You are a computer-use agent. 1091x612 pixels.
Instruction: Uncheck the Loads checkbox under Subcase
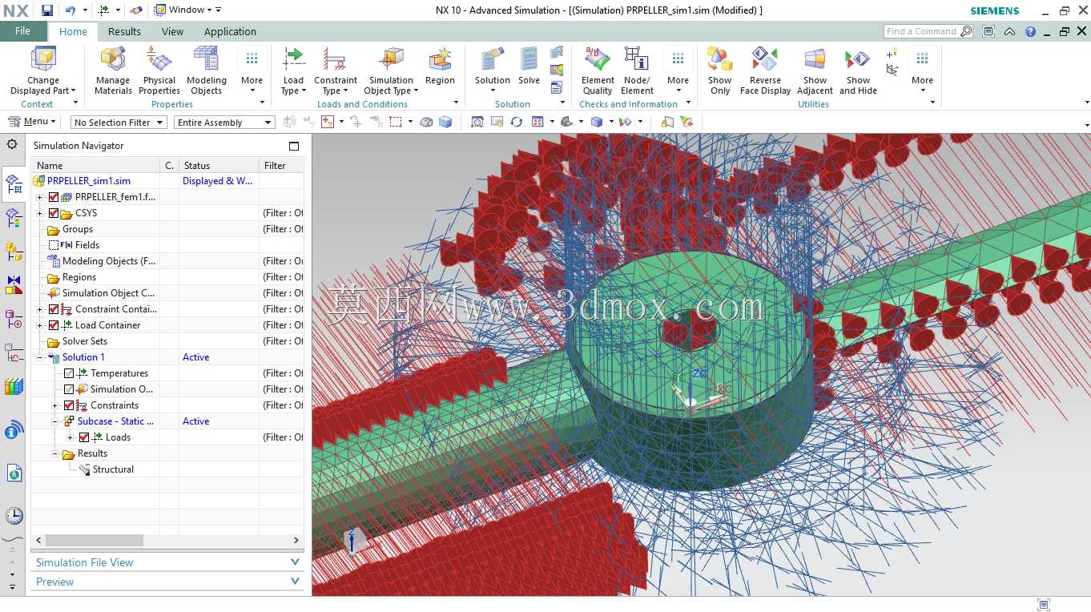[84, 437]
